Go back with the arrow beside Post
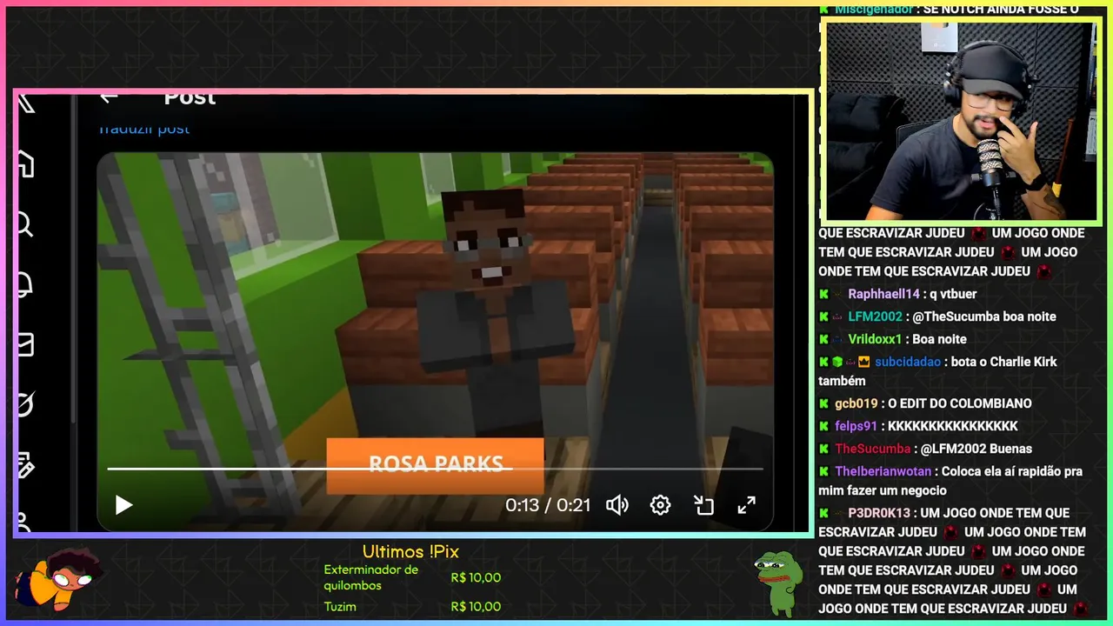Image resolution: width=1113 pixels, height=626 pixels. tap(108, 97)
